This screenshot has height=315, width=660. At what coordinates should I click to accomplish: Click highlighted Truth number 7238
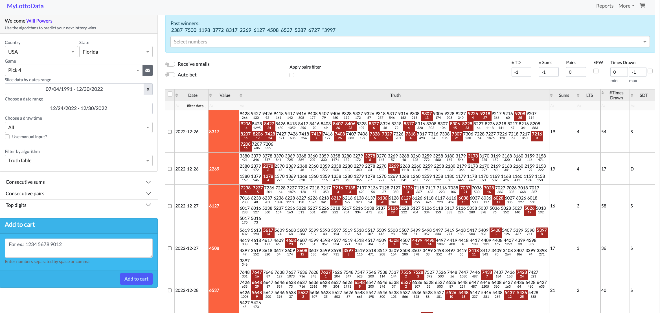(245, 190)
